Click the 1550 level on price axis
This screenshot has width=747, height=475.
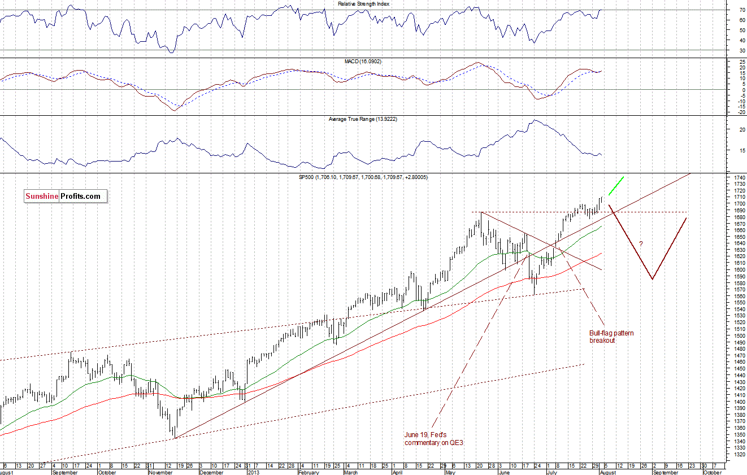(739, 303)
